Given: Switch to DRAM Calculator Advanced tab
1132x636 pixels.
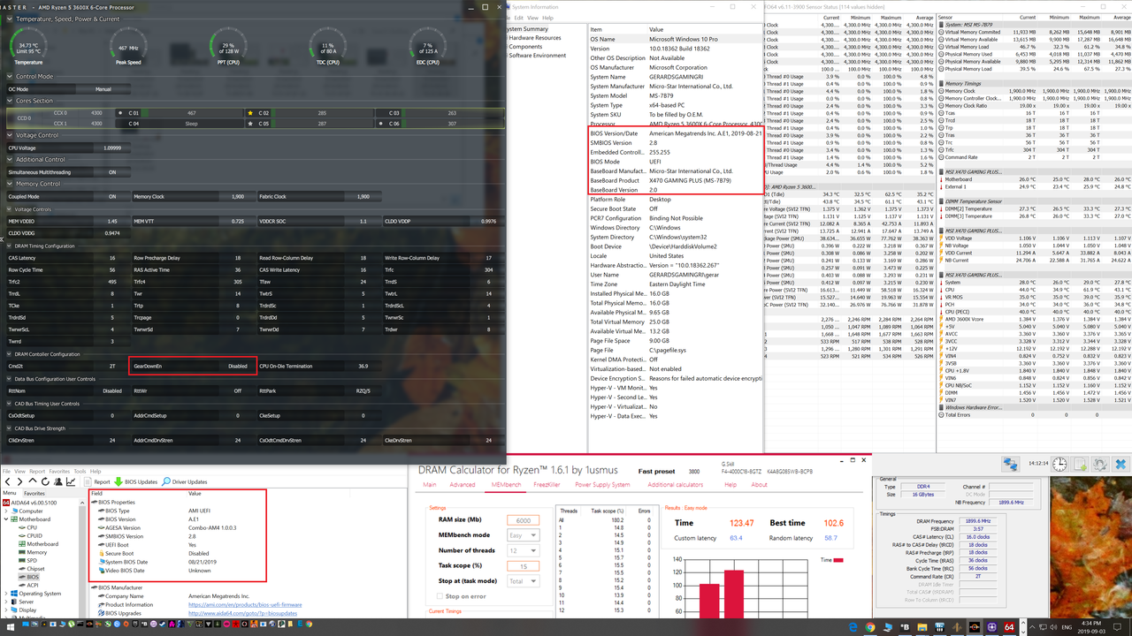Looking at the screenshot, I should (x=463, y=484).
